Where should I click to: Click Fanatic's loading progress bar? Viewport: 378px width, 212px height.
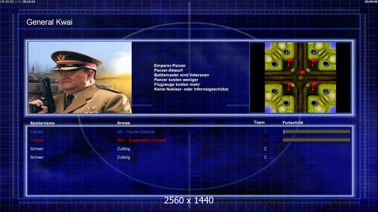[317, 131]
